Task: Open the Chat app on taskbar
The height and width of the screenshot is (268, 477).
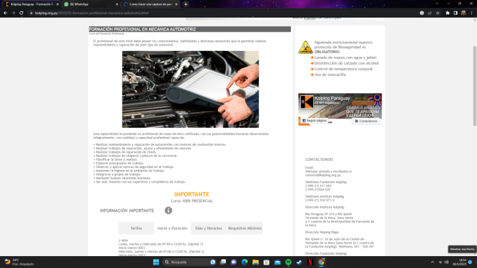Action: coord(234,262)
